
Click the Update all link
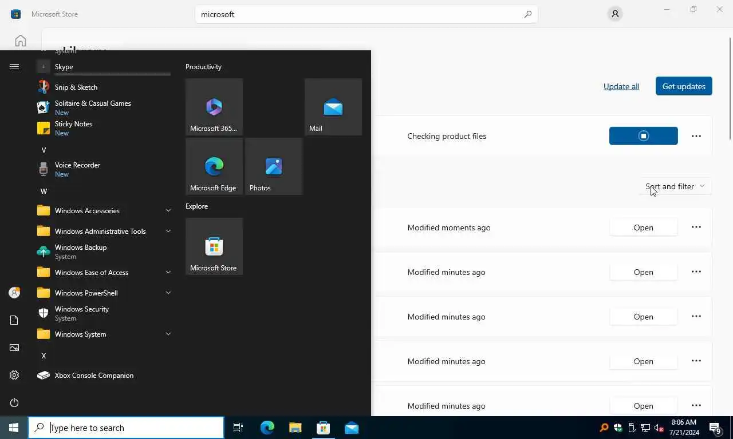621,86
